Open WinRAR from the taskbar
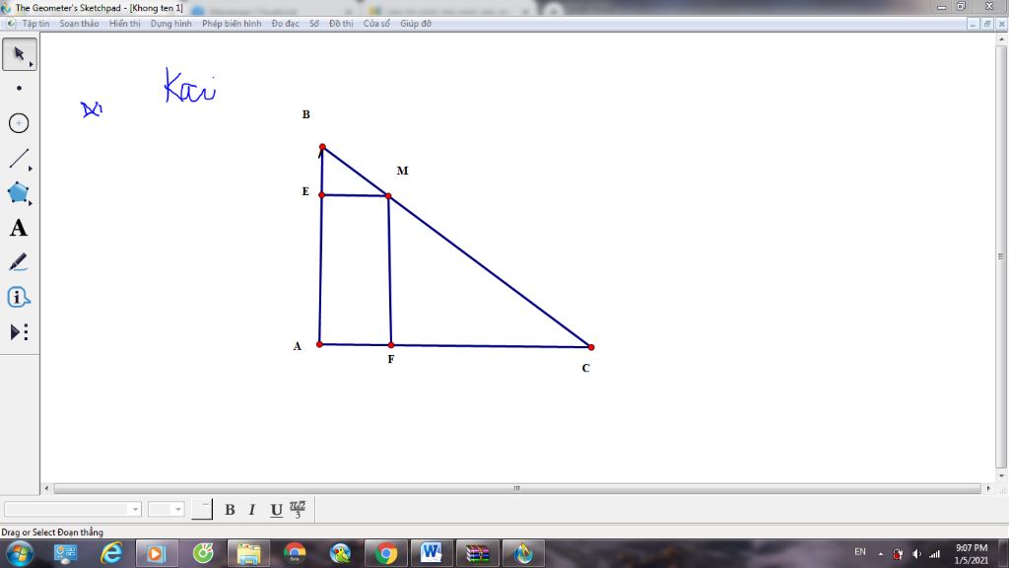 click(x=478, y=553)
